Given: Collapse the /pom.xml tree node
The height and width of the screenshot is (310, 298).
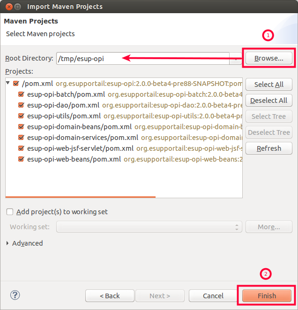Looking at the screenshot, I should [x=8, y=84].
